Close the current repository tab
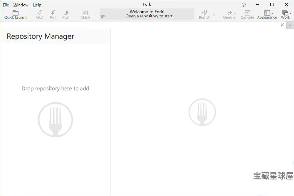Image resolution: width=294 pixels, height=196 pixels. click(x=282, y=25)
